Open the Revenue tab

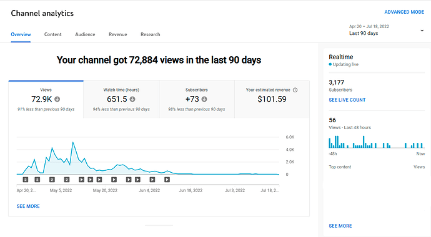coord(118,34)
